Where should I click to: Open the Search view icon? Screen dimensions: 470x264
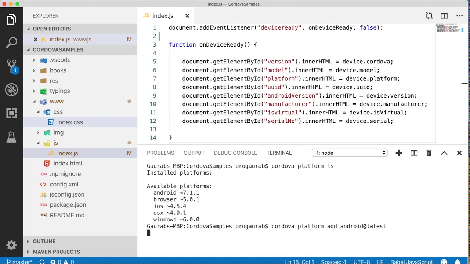(11, 43)
